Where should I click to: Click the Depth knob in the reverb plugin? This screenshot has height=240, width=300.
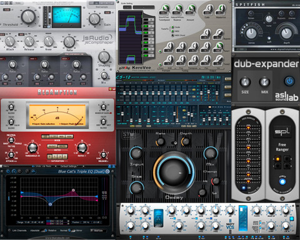tap(186, 141)
